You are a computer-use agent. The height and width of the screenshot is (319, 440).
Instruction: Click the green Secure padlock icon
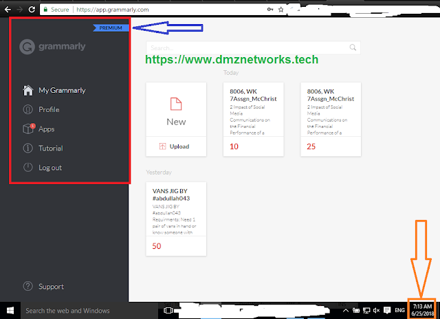tap(45, 10)
